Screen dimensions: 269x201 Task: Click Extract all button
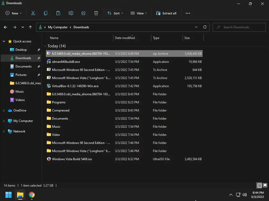pyautogui.click(x=166, y=13)
